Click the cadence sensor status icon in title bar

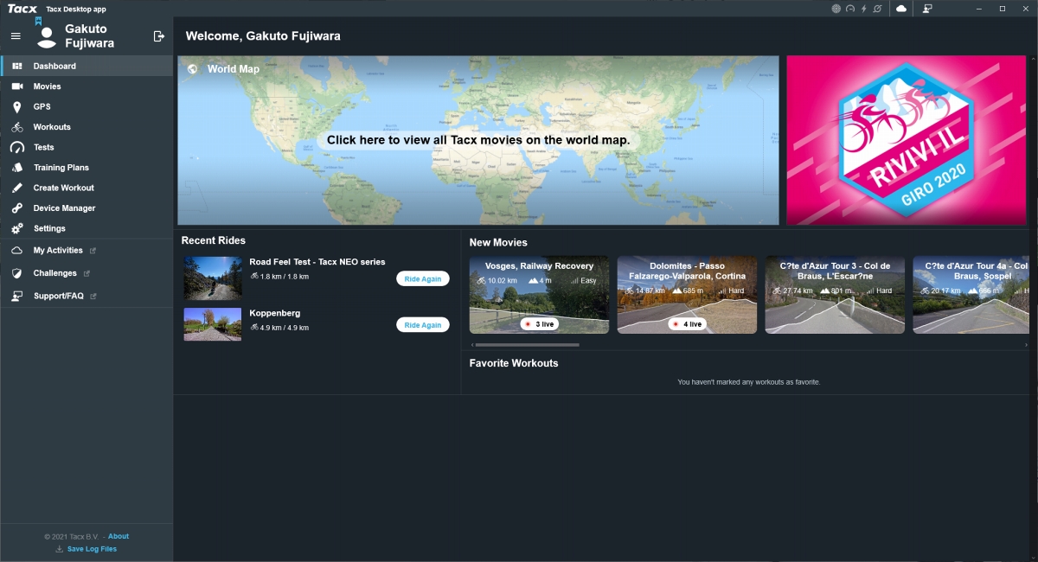(x=878, y=9)
